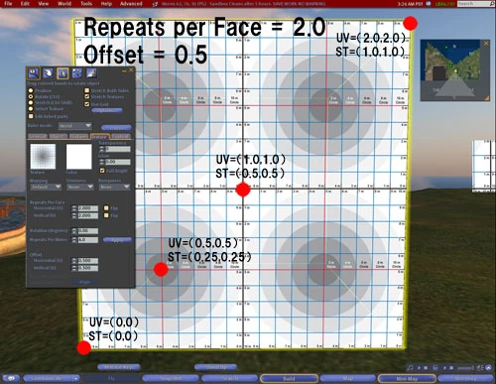The image size is (496, 384).
Task: Enable Edit linked parts checkbox
Action: (31, 116)
